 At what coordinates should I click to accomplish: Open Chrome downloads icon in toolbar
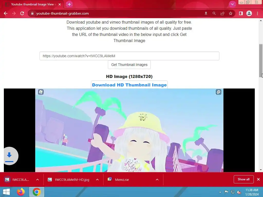click(x=206, y=13)
